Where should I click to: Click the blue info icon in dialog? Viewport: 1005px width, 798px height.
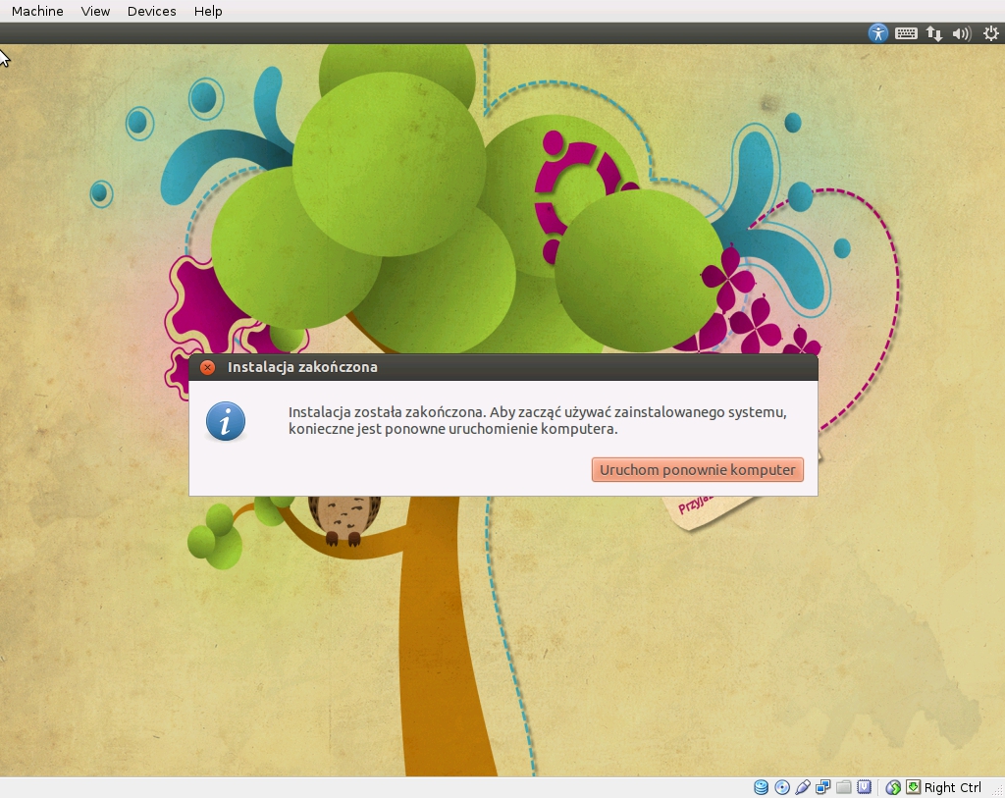(226, 422)
